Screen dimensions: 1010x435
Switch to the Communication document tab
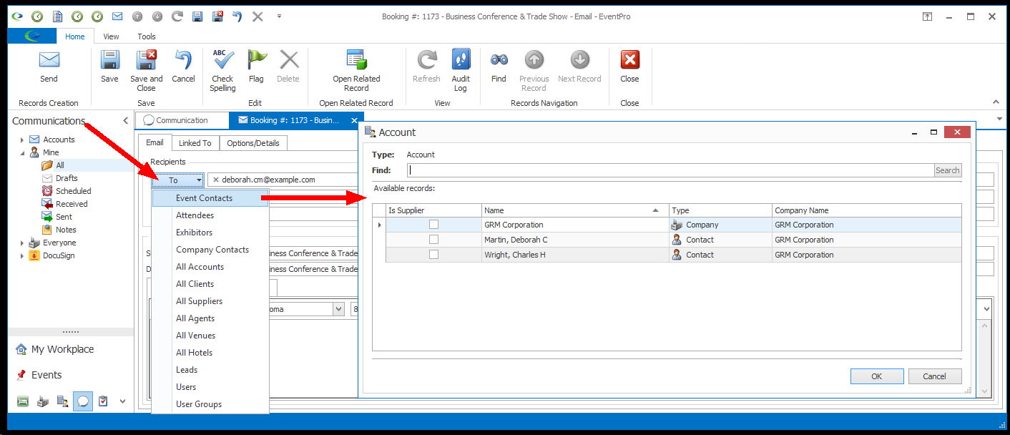[x=182, y=120]
